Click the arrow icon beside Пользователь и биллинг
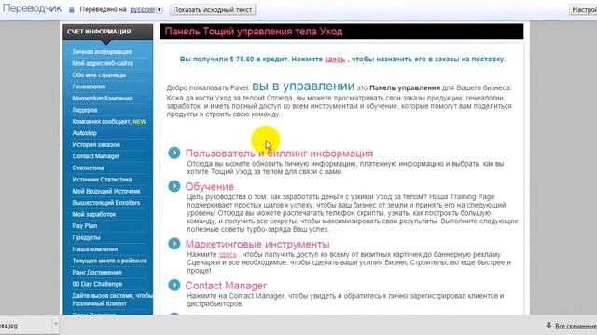The width and height of the screenshot is (597, 335). pyautogui.click(x=174, y=153)
